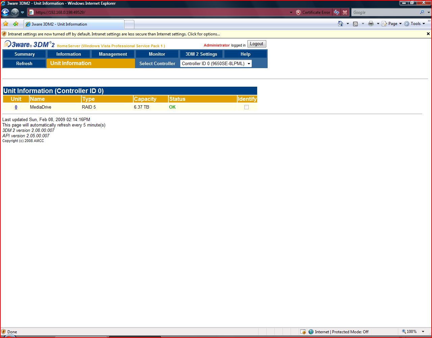Expand the address bar history dropdown arrow

point(291,12)
